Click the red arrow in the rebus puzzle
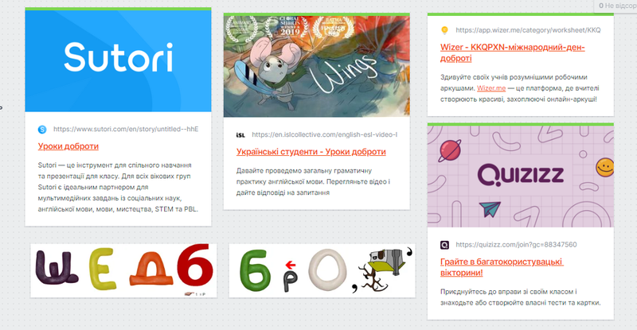The image size is (637, 330). click(290, 265)
